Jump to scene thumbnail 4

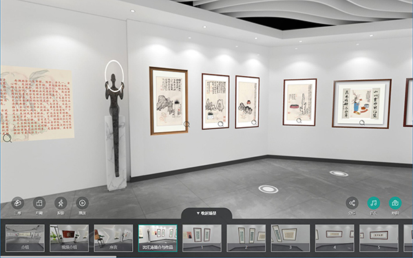pyautogui.click(x=335, y=238)
